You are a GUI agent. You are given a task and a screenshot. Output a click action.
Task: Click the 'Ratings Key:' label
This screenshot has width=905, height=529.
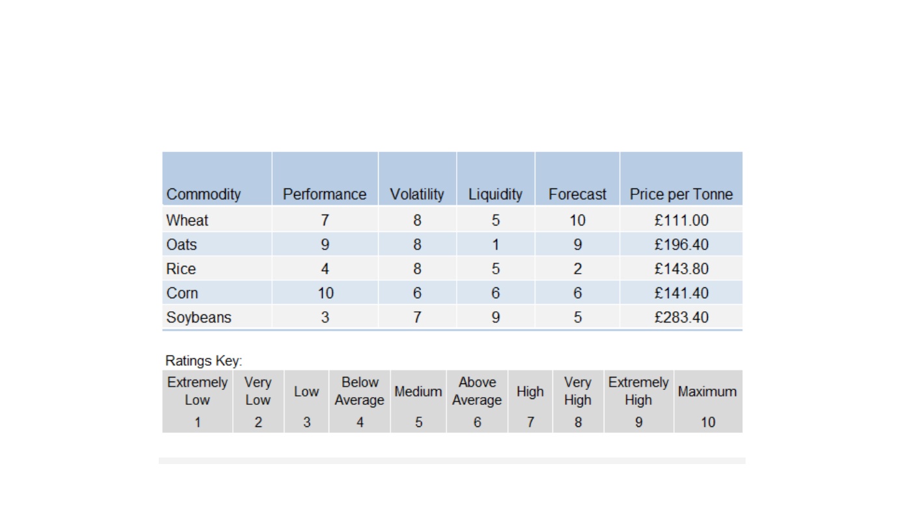(x=204, y=361)
